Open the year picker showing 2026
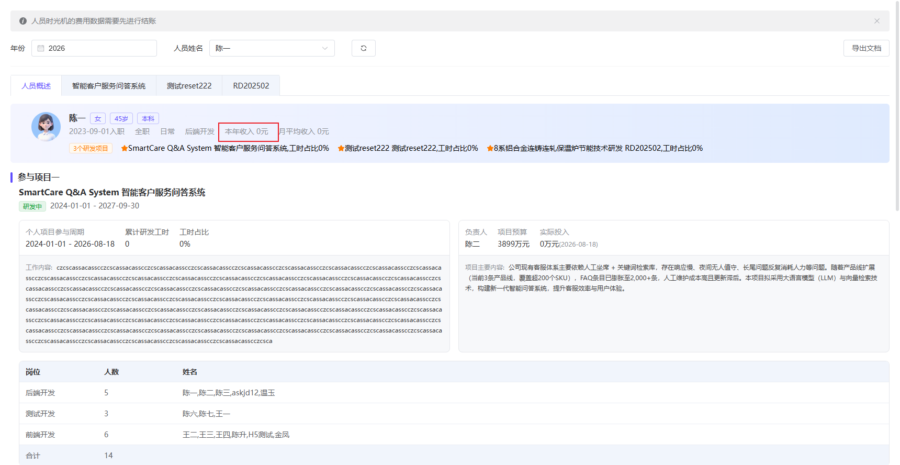900x465 pixels. 94,48
